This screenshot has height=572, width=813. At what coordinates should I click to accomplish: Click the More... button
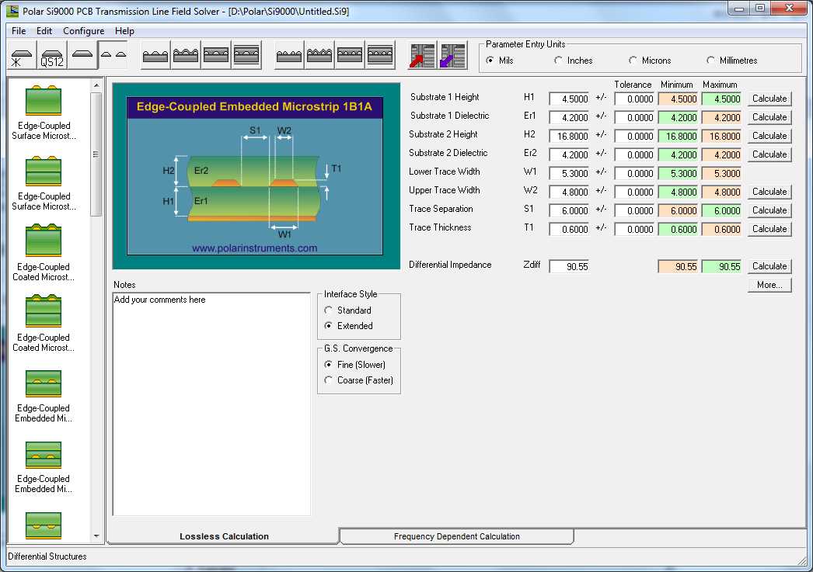coord(769,285)
